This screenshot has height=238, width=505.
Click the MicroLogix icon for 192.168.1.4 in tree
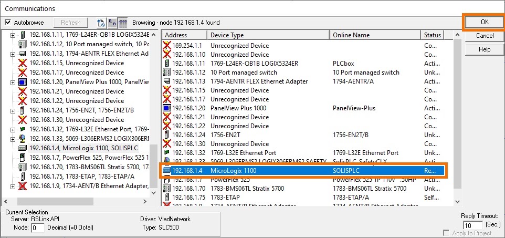(23, 148)
